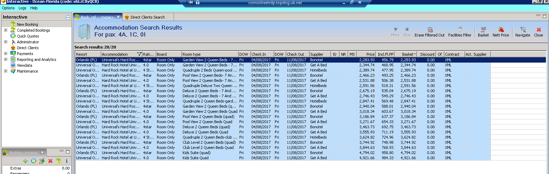This screenshot has width=549, height=174.
Task: Click the Extras row in Booking contents
Action: click(x=36, y=168)
